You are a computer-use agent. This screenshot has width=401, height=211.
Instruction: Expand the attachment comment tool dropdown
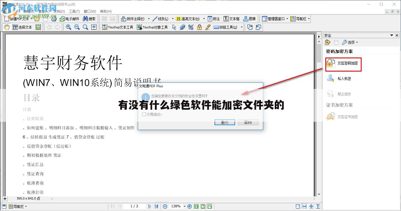(x=149, y=19)
